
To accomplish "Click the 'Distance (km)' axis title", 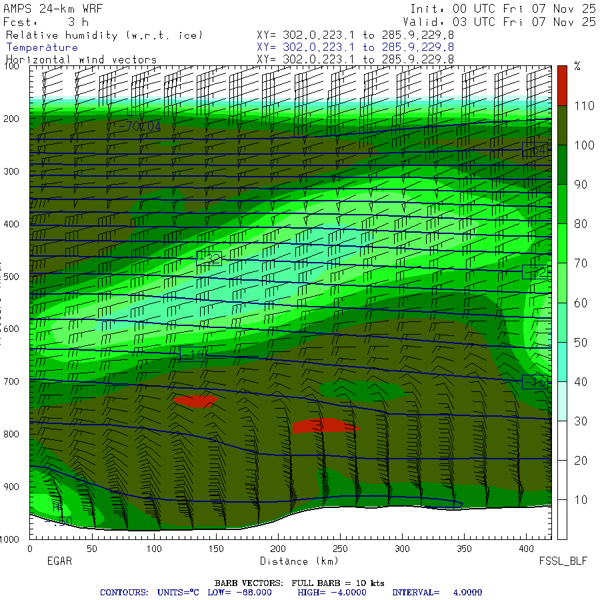I will (x=299, y=561).
